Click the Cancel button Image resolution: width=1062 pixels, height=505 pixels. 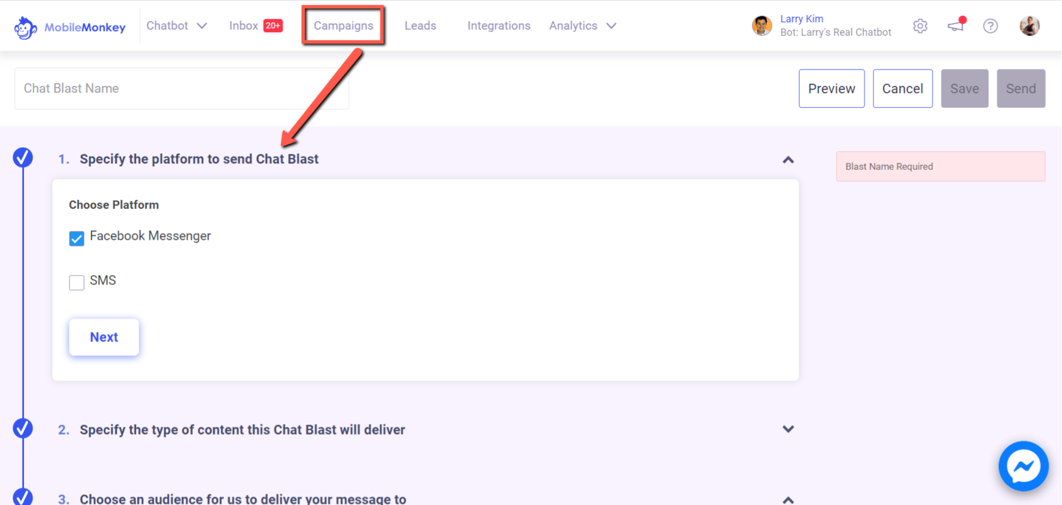(x=902, y=88)
